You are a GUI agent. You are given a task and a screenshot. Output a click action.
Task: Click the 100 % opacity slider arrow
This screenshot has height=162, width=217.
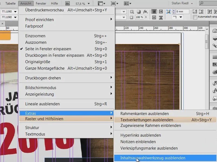point(146,17)
